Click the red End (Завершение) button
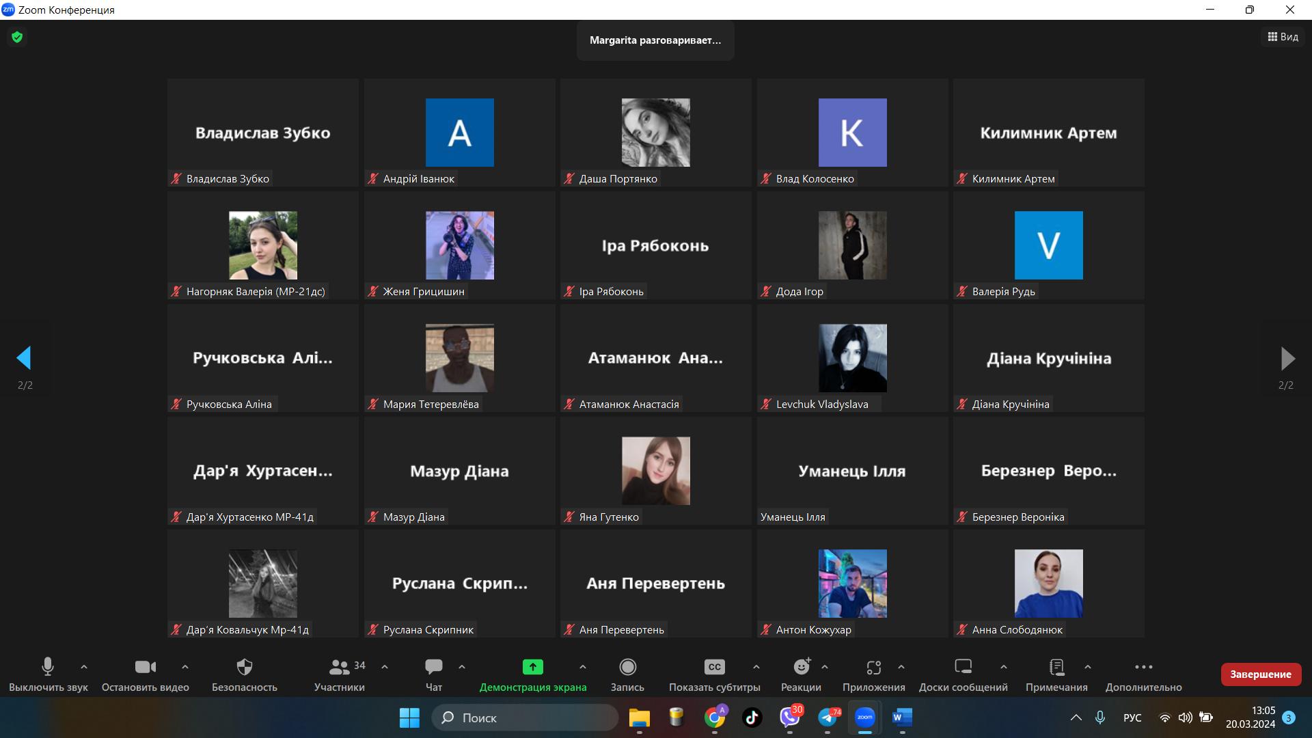 [x=1260, y=674]
